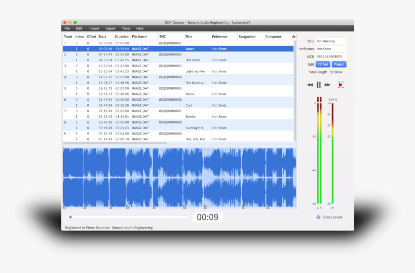Screen dimensions: 415x273
Task: Click the ISRC cell USQDJ0900002
Action: click(170, 55)
